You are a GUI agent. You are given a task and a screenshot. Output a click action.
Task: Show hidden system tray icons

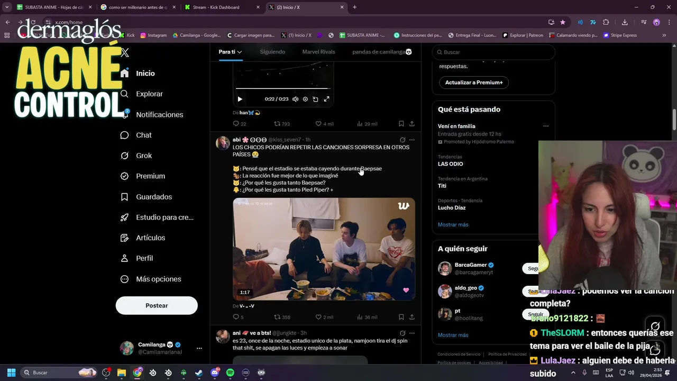pos(573,373)
